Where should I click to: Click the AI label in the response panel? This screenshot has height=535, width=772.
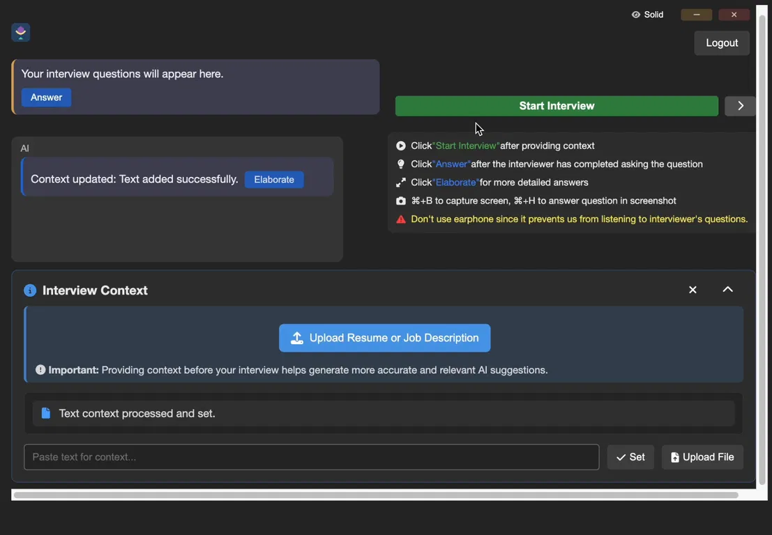pos(24,148)
